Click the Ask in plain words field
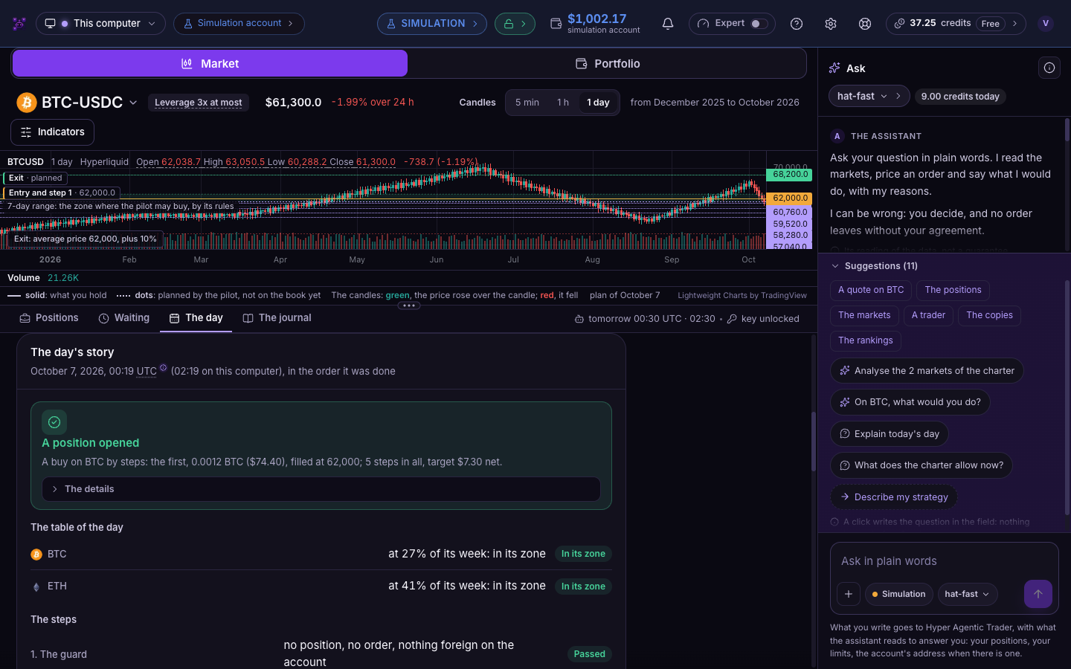 (945, 561)
